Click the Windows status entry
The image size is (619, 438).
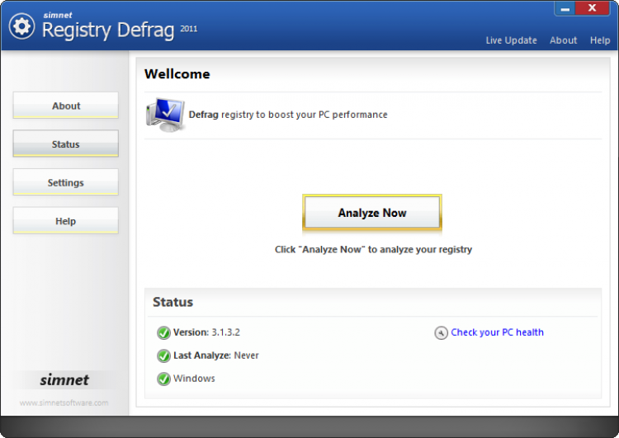click(194, 379)
